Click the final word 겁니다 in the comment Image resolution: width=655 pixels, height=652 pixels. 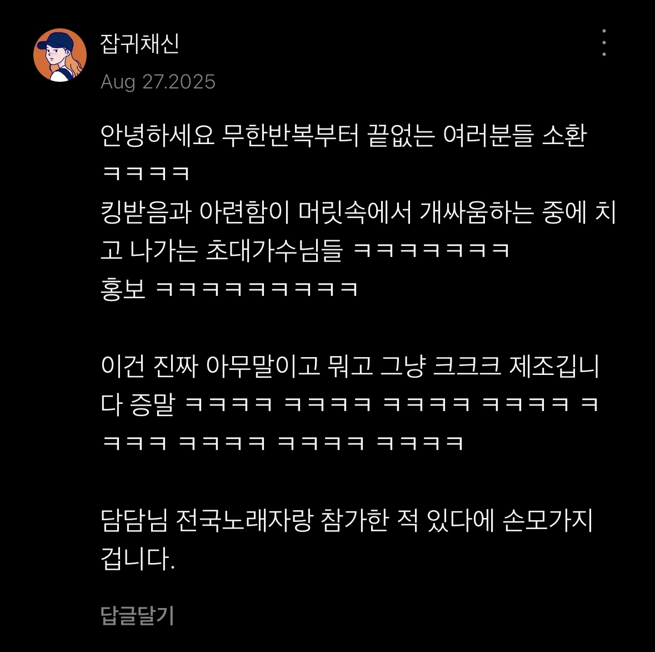coord(136,559)
